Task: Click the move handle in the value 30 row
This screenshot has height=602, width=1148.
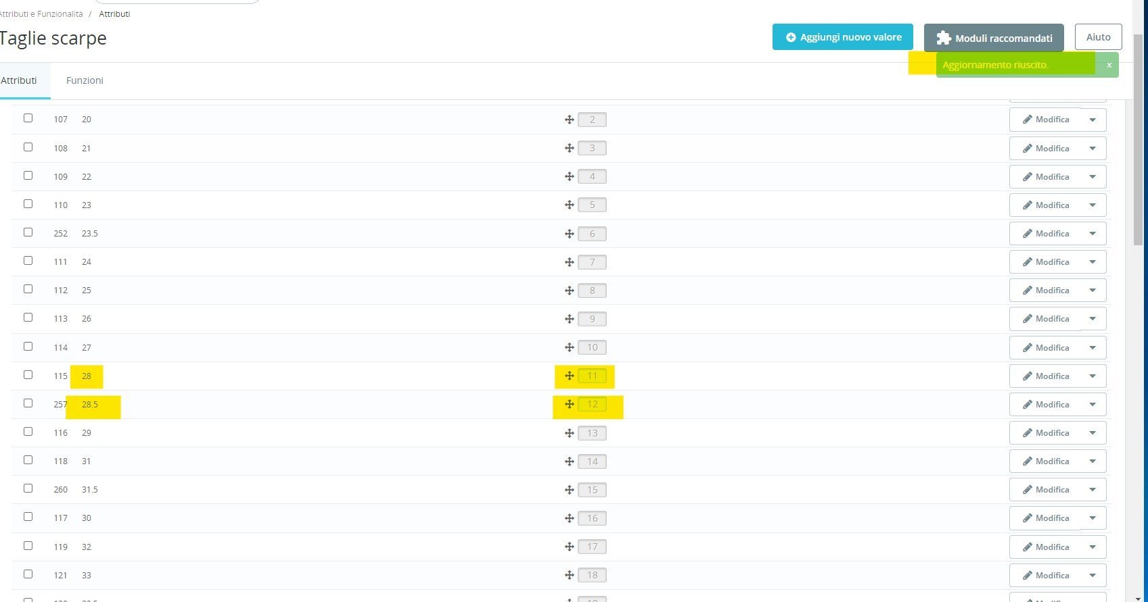Action: click(569, 518)
